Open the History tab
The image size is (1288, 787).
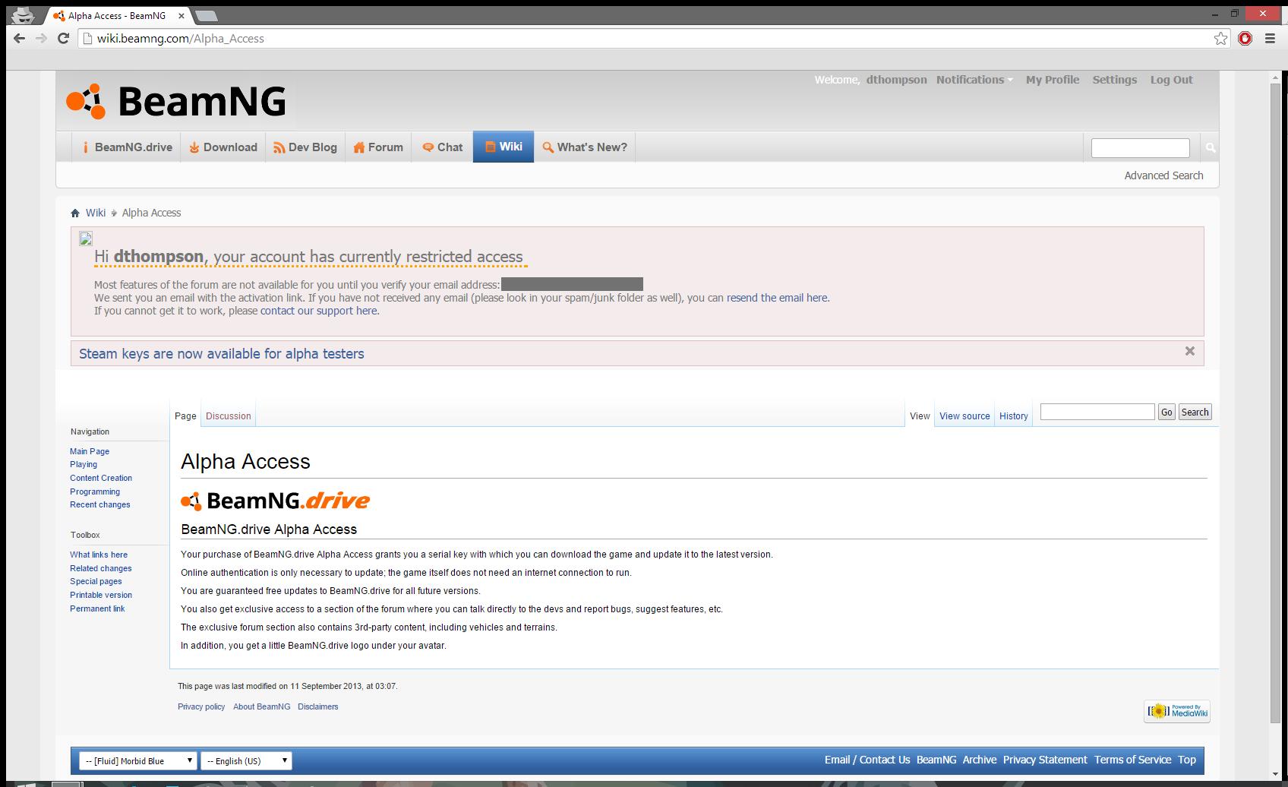coord(1013,416)
